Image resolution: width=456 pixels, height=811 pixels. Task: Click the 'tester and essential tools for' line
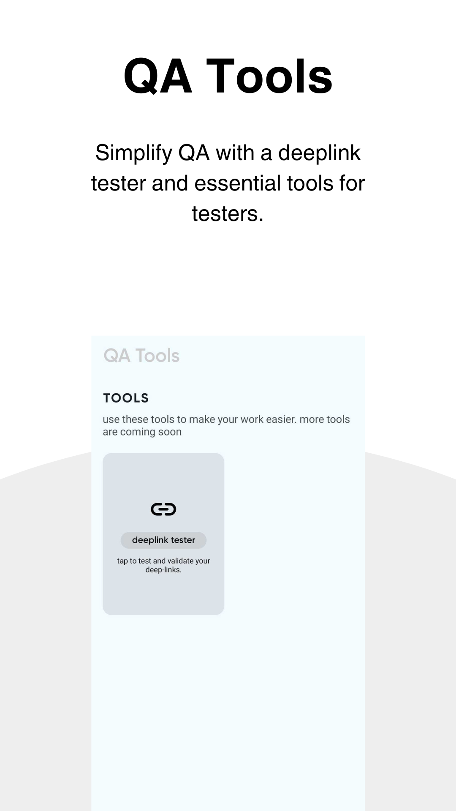[228, 183]
